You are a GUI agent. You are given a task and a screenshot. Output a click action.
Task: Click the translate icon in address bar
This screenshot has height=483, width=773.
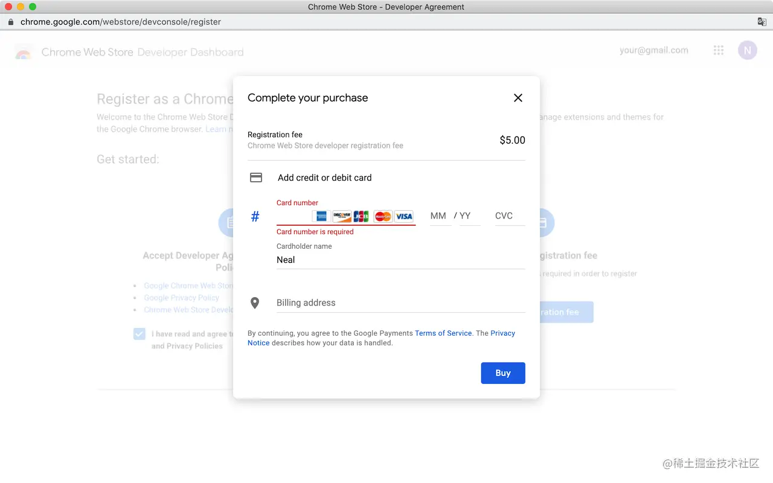762,22
